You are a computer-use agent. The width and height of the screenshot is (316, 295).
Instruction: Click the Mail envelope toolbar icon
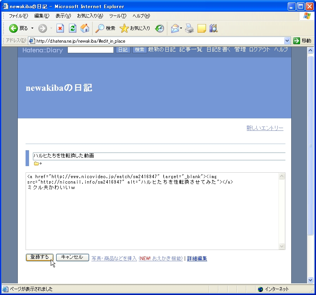pos(175,28)
